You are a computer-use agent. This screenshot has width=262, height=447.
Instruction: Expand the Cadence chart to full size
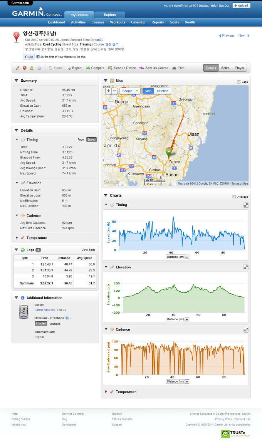[246, 329]
